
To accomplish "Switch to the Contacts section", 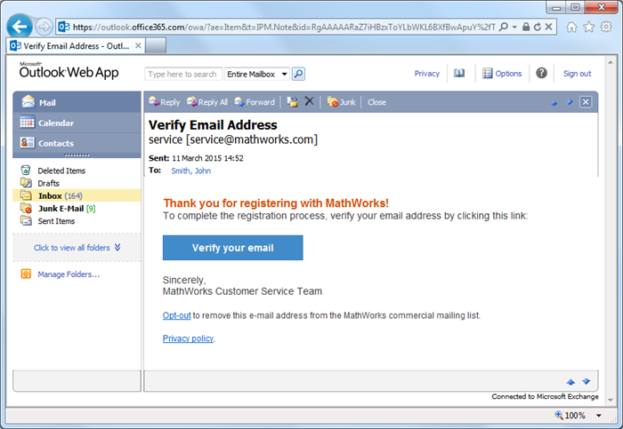I will [x=55, y=143].
